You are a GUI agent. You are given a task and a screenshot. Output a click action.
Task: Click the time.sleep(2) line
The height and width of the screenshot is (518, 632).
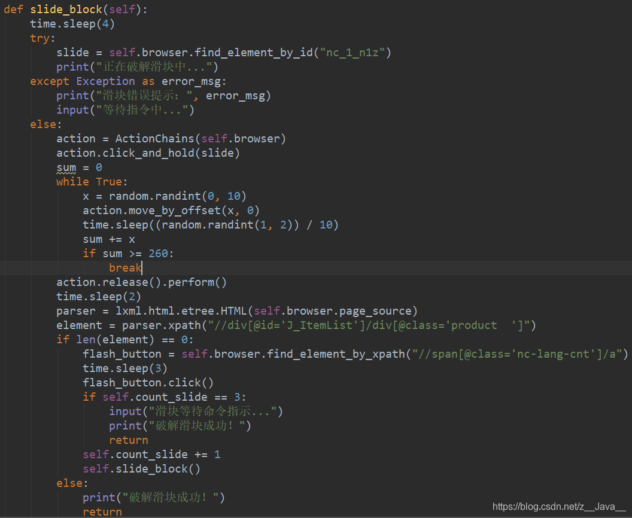click(99, 297)
